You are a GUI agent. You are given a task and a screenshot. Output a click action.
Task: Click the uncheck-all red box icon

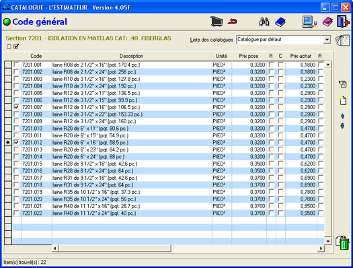pyautogui.click(x=9, y=46)
